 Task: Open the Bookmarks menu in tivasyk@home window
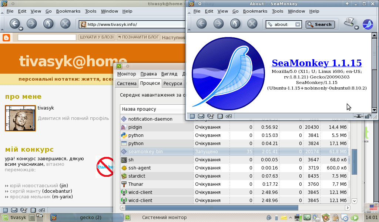pyautogui.click(x=68, y=11)
